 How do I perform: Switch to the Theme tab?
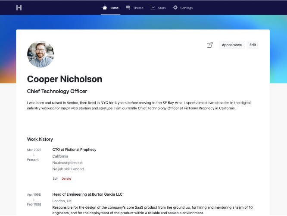tap(135, 8)
